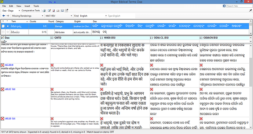The width and height of the screenshot is (253, 134).
Task: Click the red X in ODIA-CL-BSI ACT 28:14 cell
Action: tap(151, 65)
